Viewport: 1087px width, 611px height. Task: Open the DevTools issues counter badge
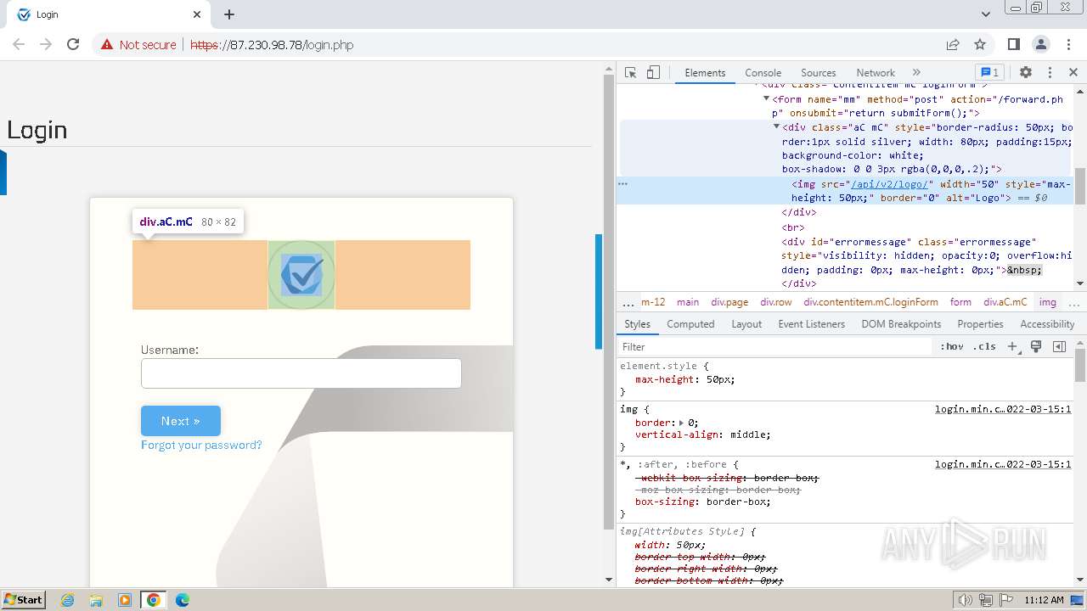990,73
